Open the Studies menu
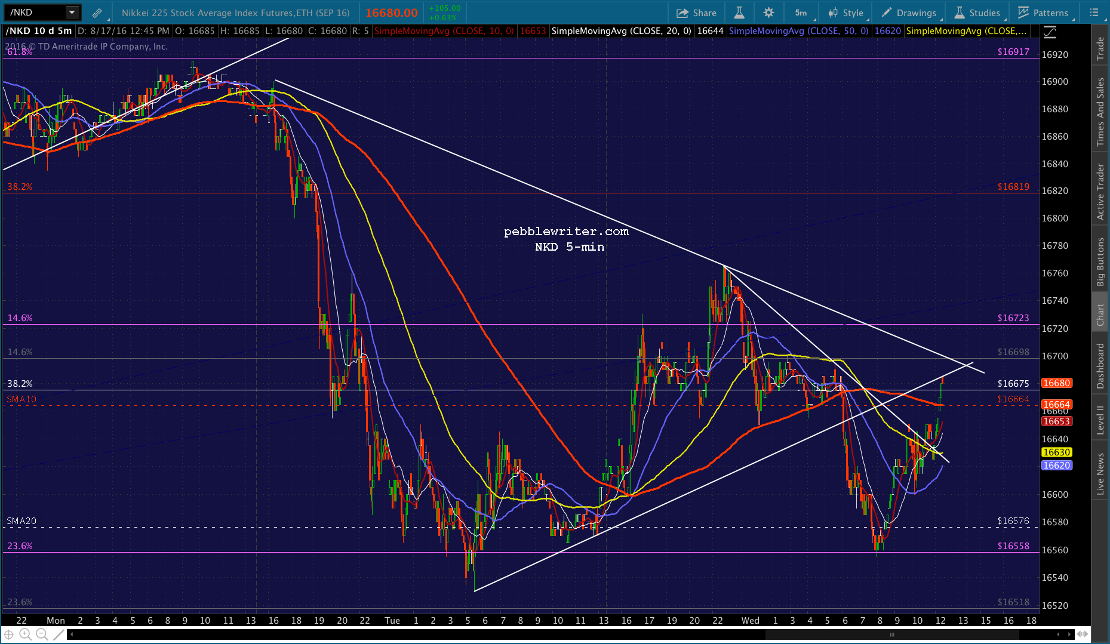This screenshot has height=644, width=1110. pyautogui.click(x=977, y=13)
